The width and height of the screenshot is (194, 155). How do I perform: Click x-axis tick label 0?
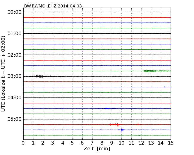point(23,143)
